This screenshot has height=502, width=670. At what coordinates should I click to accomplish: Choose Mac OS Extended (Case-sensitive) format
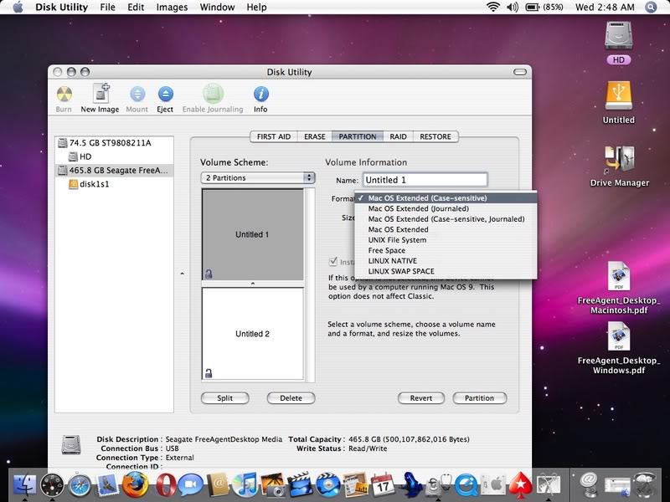[446, 198]
